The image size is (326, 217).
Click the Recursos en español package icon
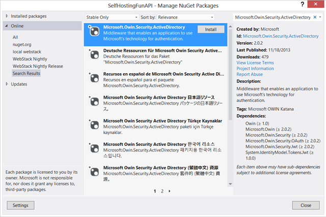[x=94, y=78]
